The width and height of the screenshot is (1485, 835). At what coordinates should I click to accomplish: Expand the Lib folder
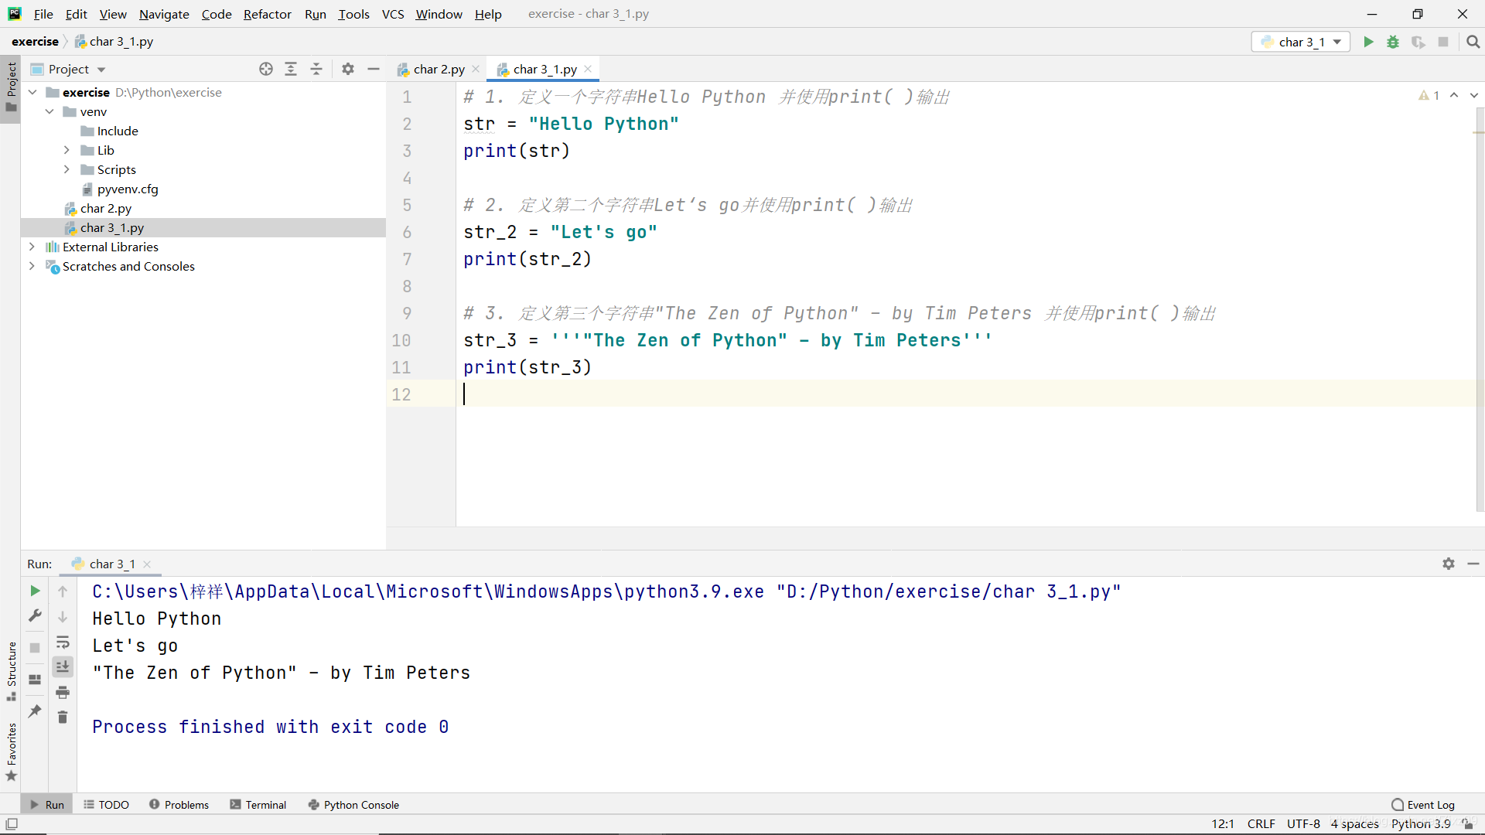pos(67,150)
